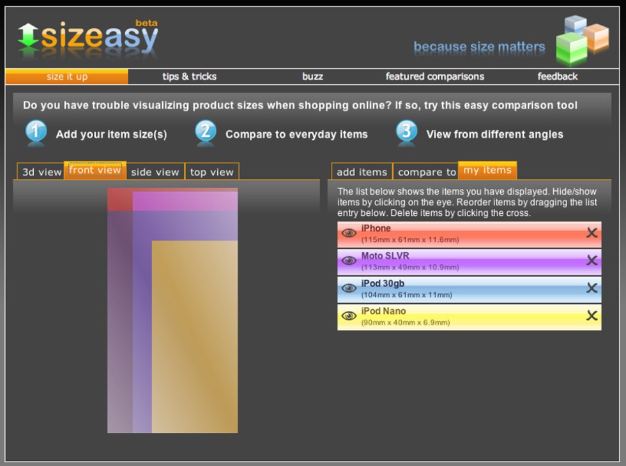The width and height of the screenshot is (626, 466).
Task: Remove Moto SLVR from the list
Action: pos(592,260)
